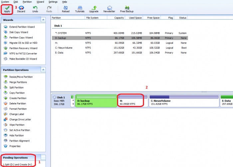Click the Apply checkmark icon
233x167 pixels.
tap(7, 8)
